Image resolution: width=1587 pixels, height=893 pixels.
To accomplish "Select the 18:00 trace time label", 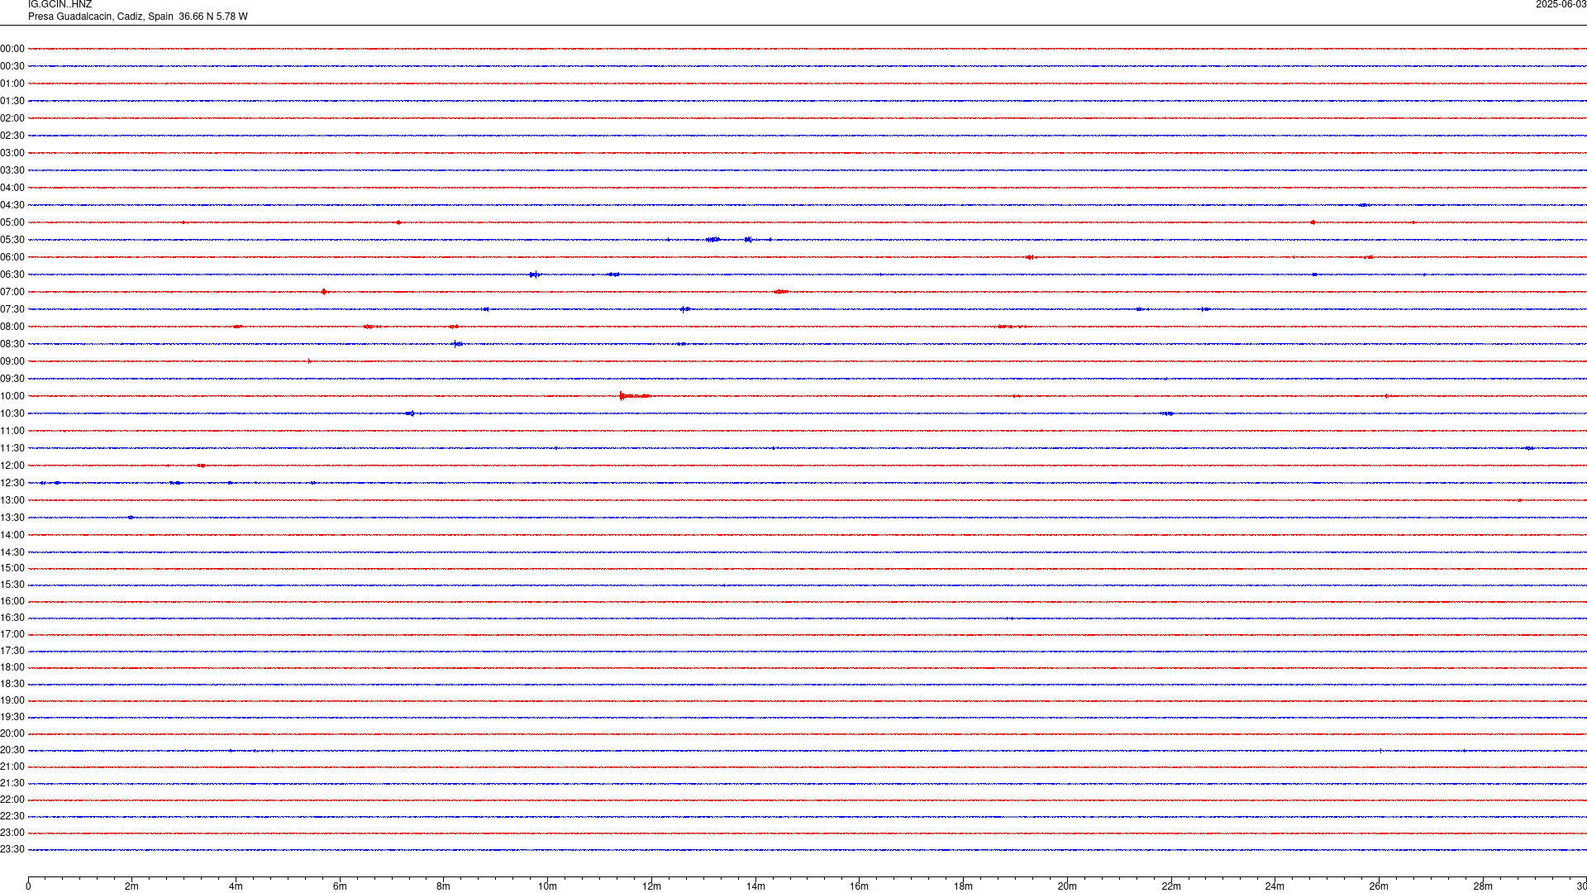I will click(12, 667).
